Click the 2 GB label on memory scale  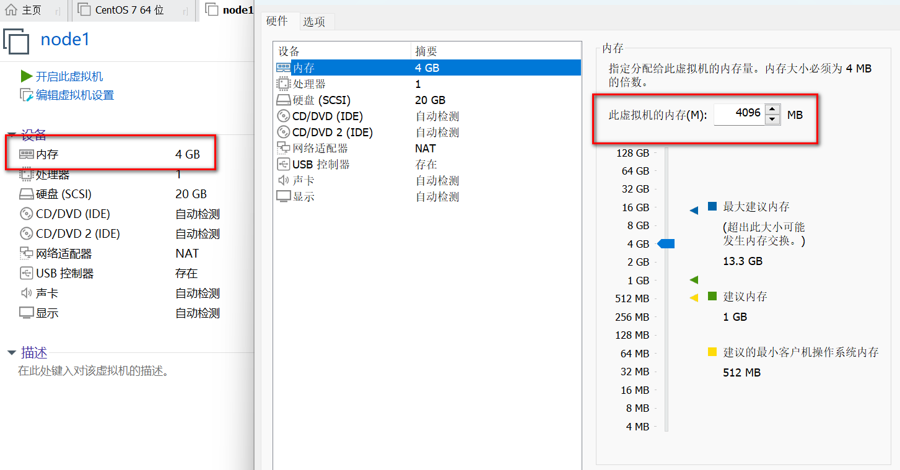[x=638, y=262]
